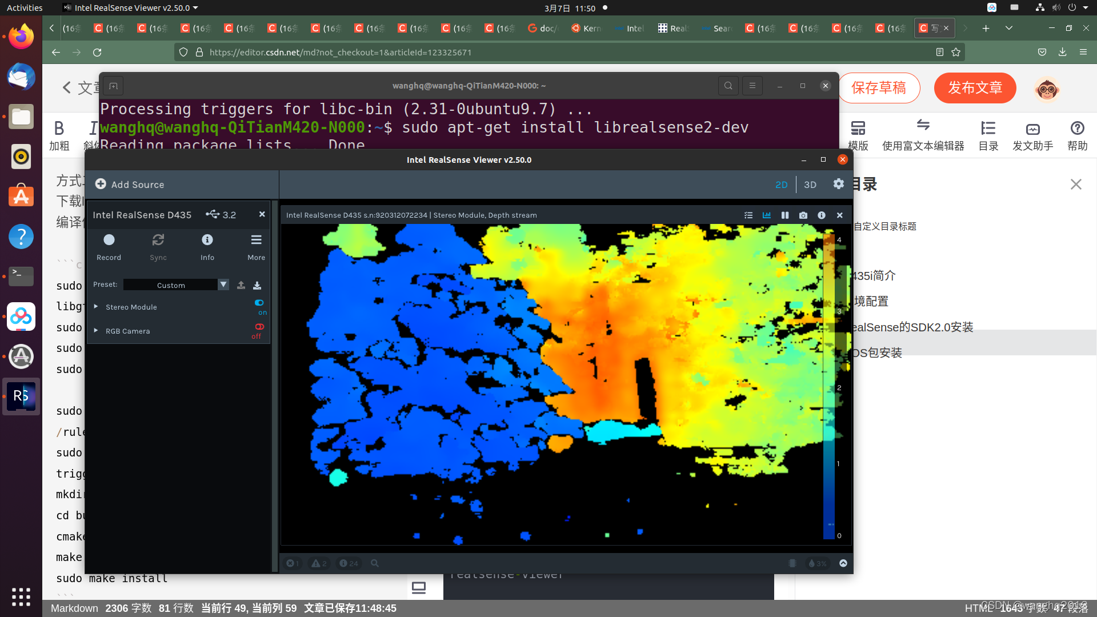Toggle 目录 table of contents button
1097x617 pixels.
988,136
